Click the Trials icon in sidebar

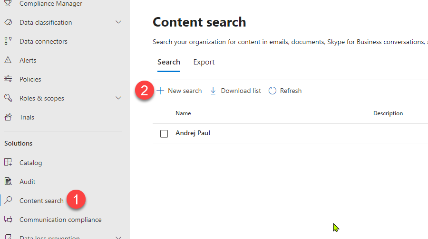coord(8,117)
